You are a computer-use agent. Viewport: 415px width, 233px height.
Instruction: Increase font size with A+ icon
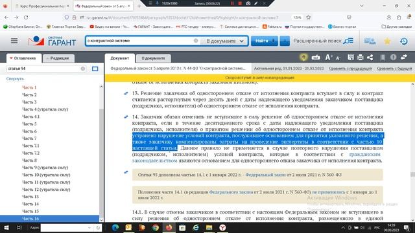[329, 57]
